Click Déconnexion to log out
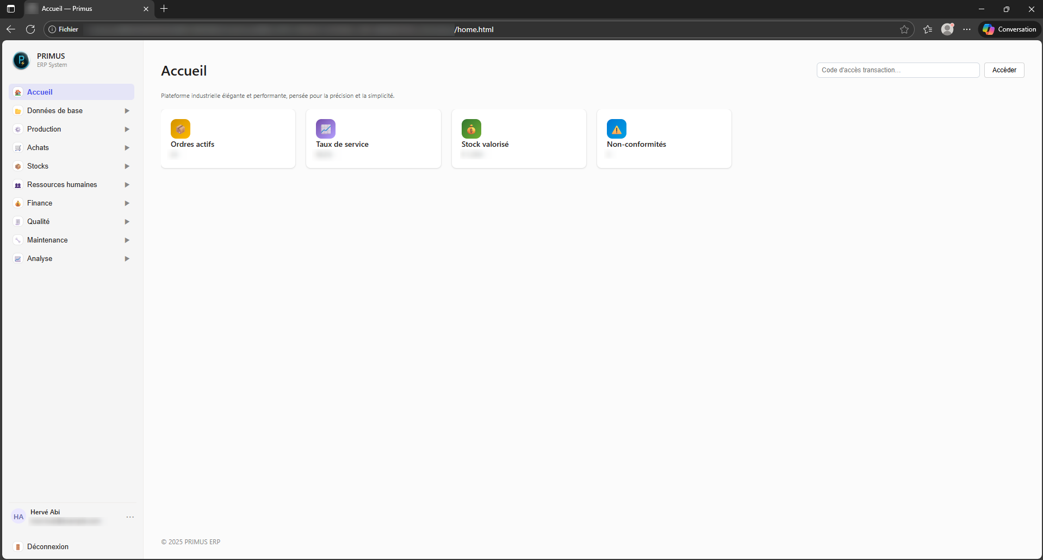1043x560 pixels. pos(48,547)
